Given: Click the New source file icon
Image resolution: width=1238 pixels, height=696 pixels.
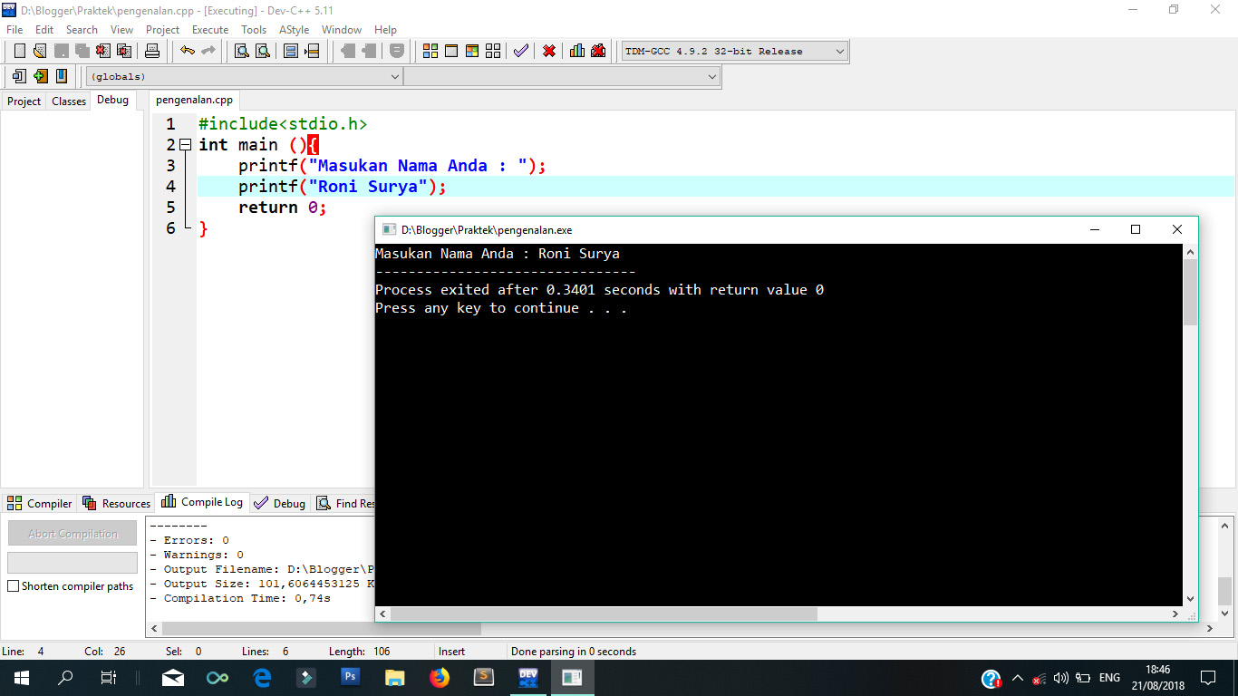Looking at the screenshot, I should [19, 51].
